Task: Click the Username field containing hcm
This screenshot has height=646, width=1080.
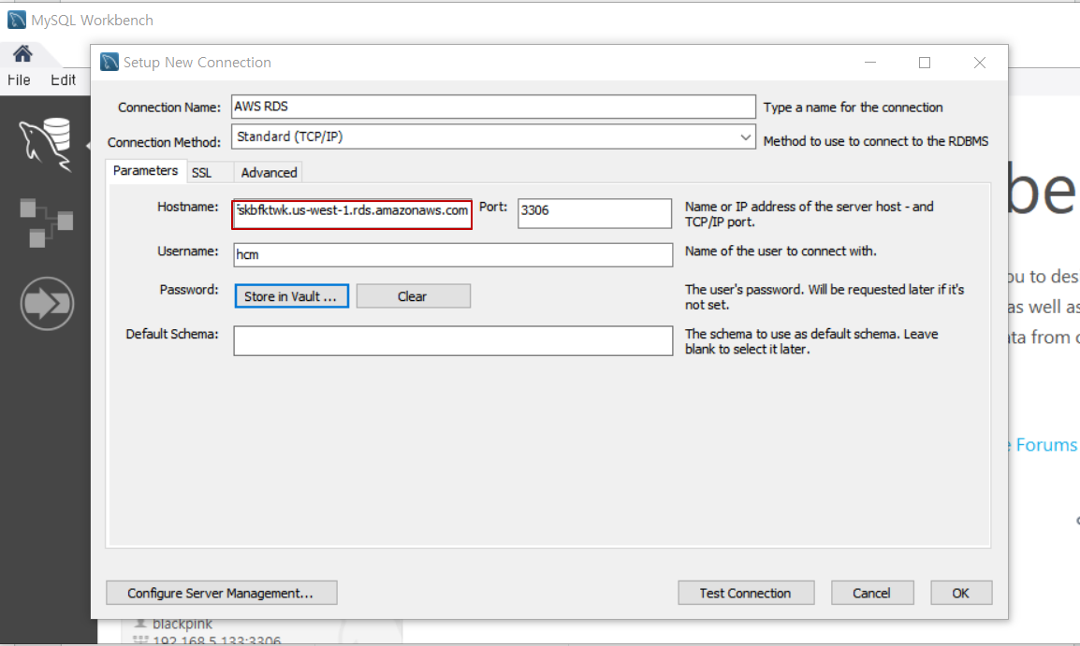Action: coord(453,254)
